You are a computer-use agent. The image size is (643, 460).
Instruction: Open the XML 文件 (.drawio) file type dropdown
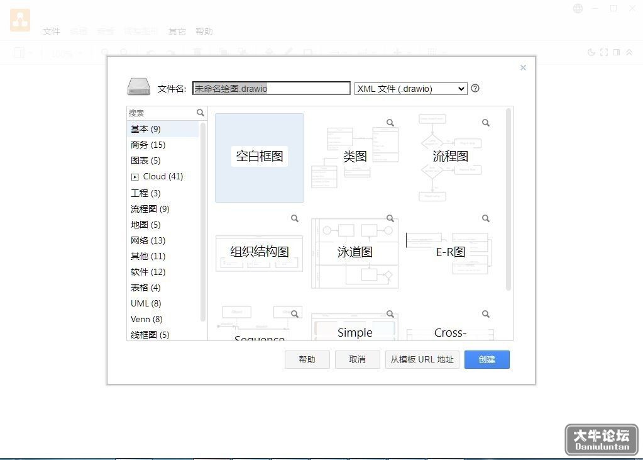tap(411, 88)
